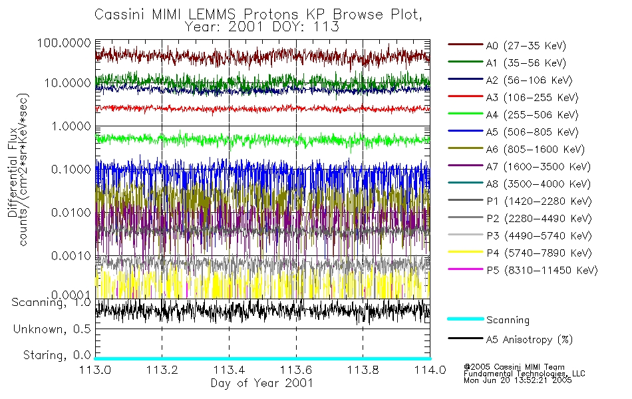Click the red A3 flux trace

(x=262, y=108)
